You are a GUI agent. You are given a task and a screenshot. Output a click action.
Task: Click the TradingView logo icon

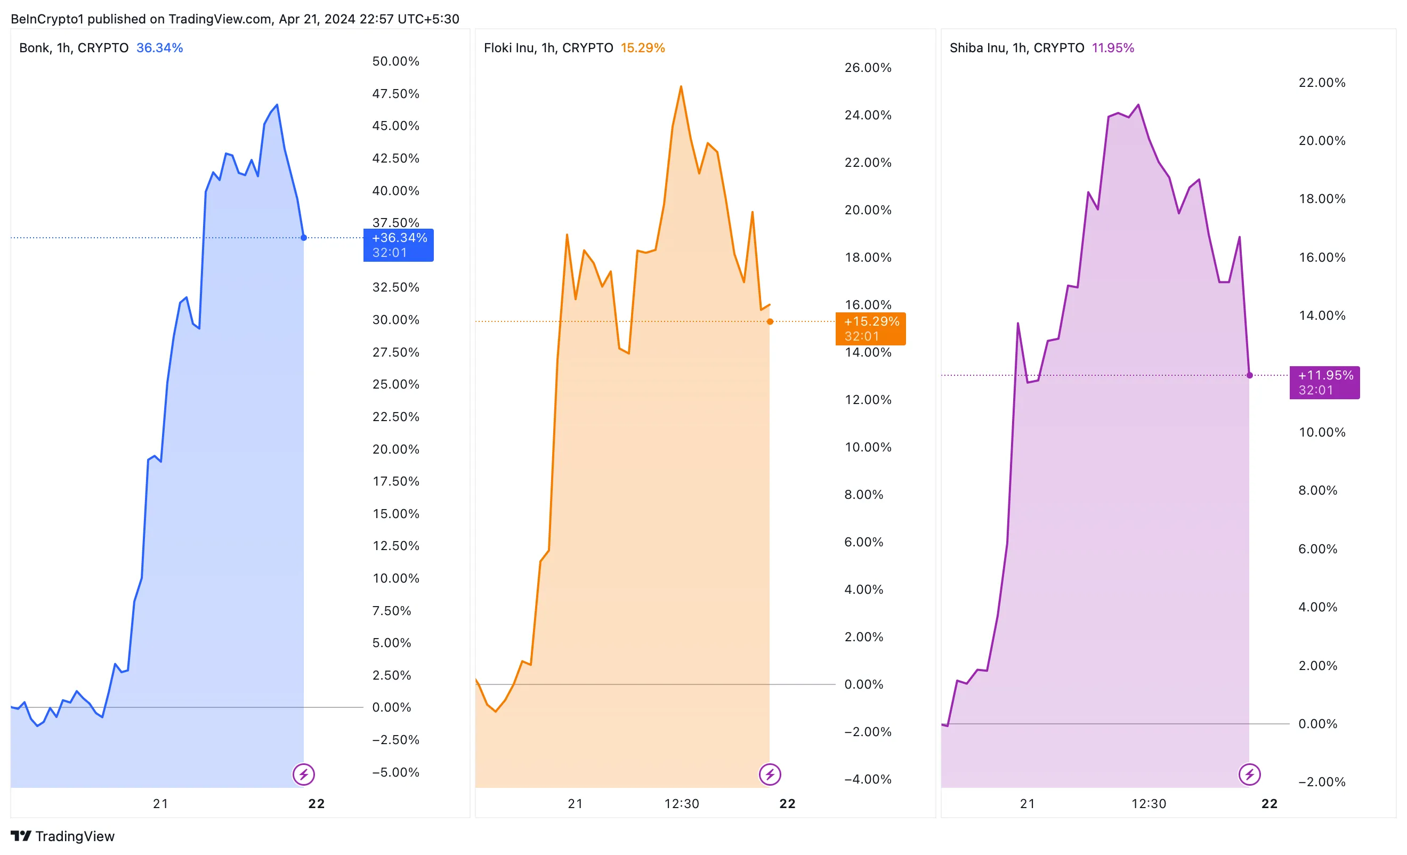click(21, 836)
